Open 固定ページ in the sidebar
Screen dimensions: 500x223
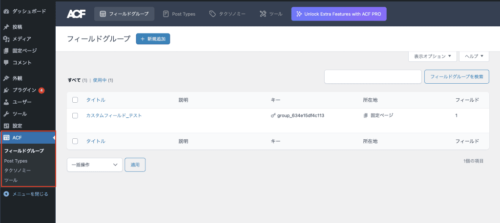24,51
